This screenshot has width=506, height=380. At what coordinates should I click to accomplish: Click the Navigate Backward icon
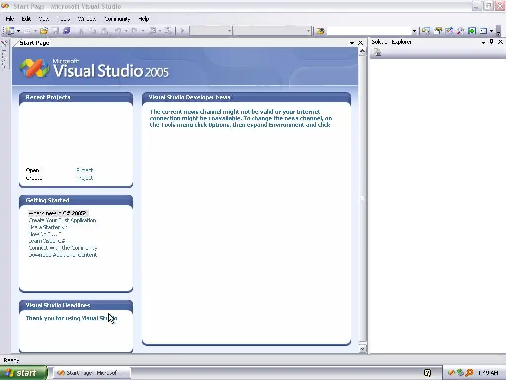[153, 31]
